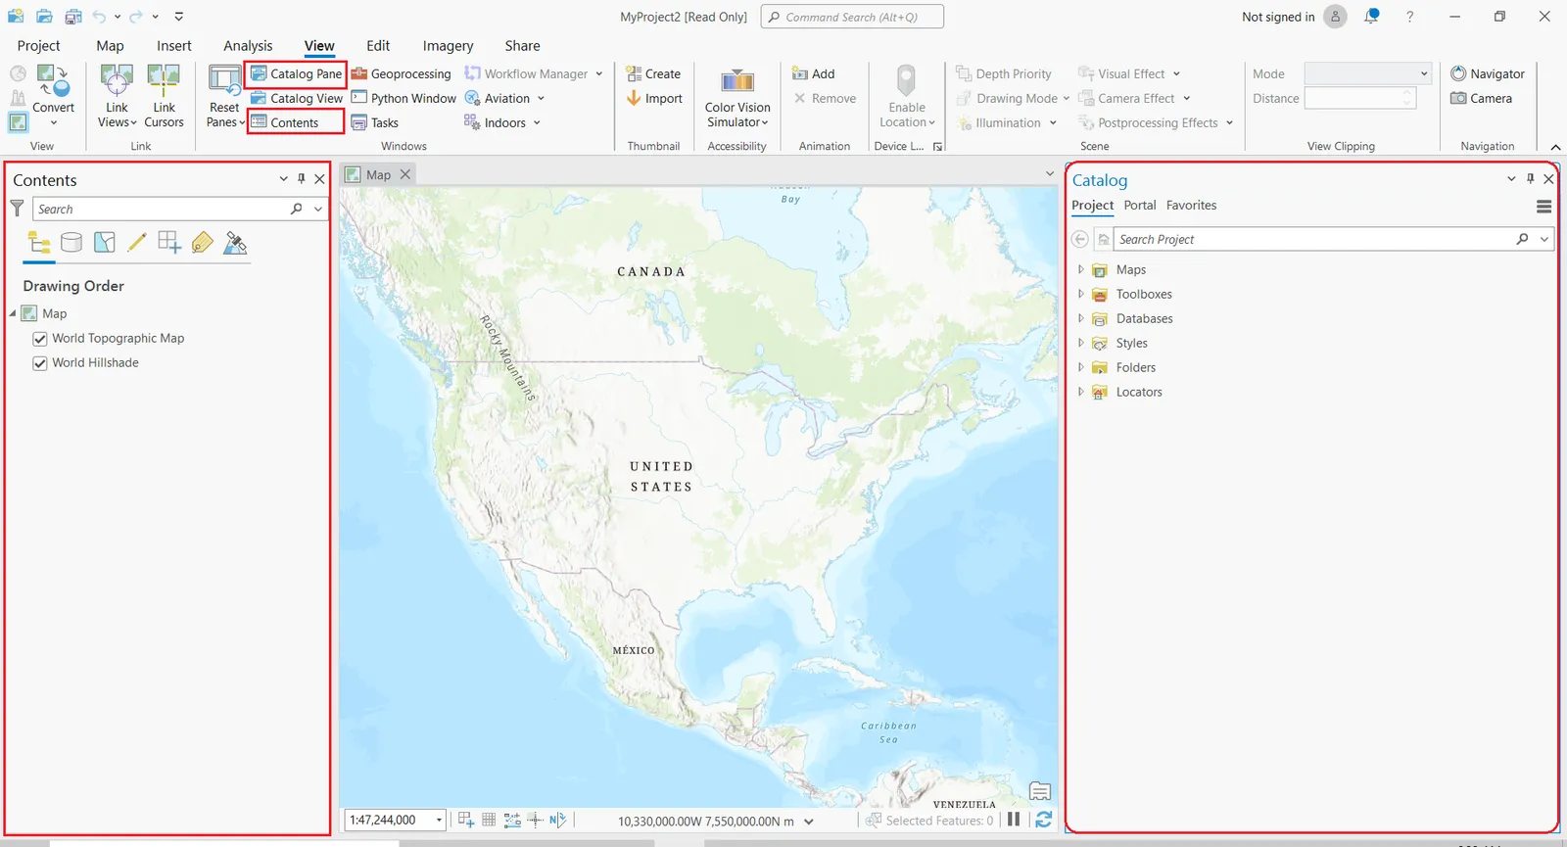This screenshot has width=1567, height=847.
Task: Open the Python Window
Action: [404, 98]
